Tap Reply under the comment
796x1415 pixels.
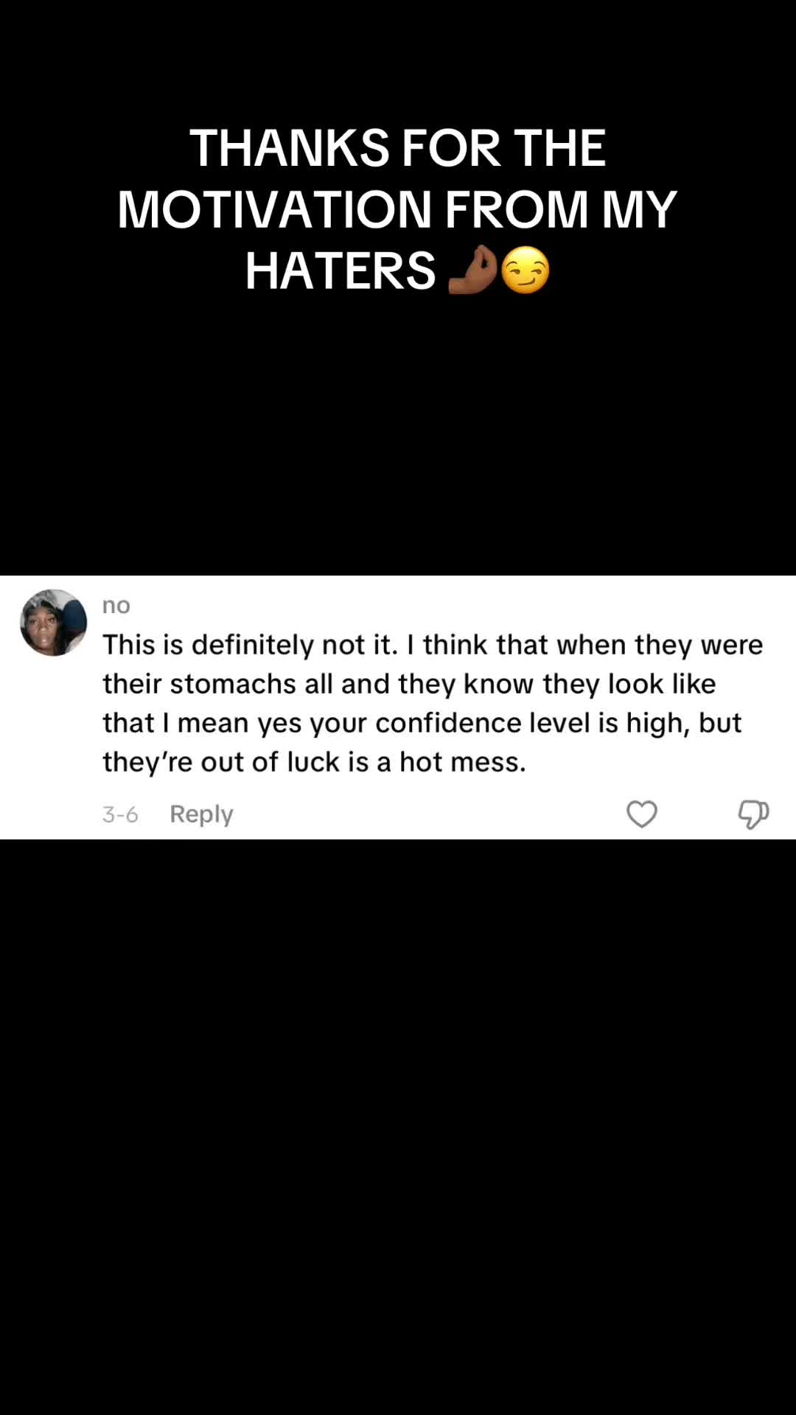coord(201,814)
